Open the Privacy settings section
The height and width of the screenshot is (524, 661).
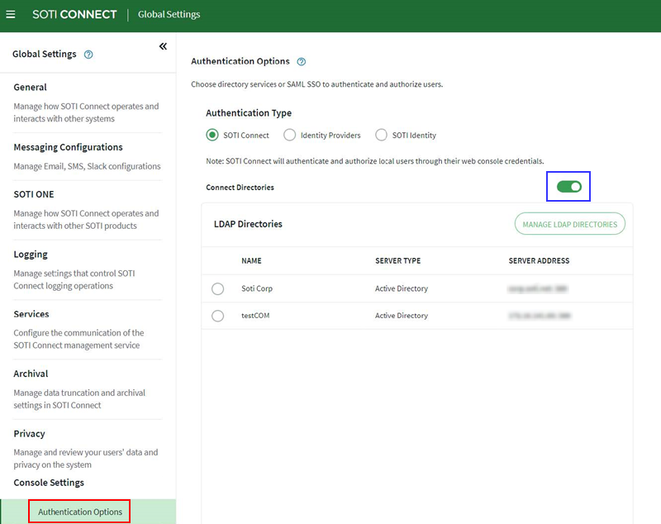point(29,434)
